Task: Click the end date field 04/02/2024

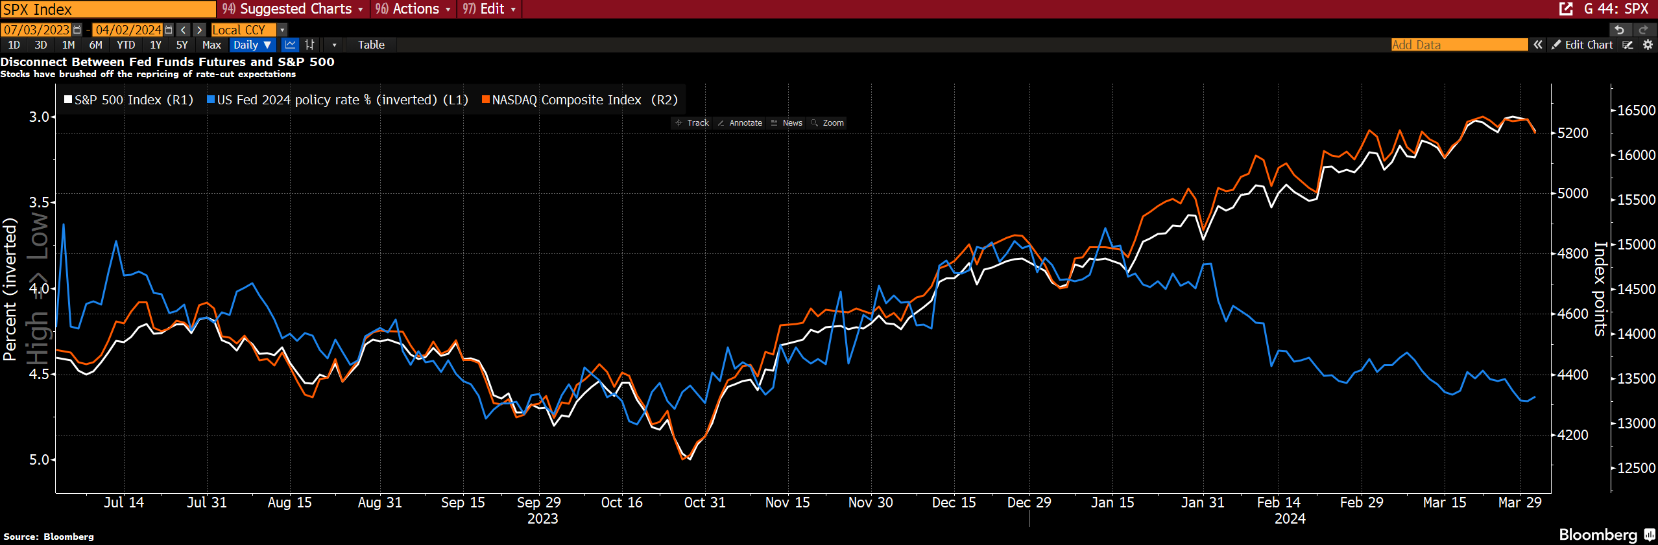Action: click(x=128, y=30)
